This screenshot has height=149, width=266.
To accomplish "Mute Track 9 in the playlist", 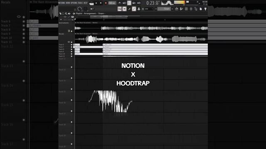I will (x=71, y=51).
